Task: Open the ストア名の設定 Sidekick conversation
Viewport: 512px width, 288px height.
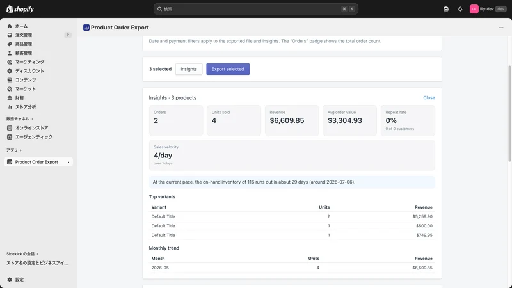Action: point(37,263)
